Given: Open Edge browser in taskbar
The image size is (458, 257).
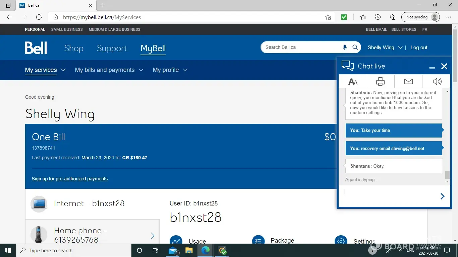Looking at the screenshot, I should 206,250.
